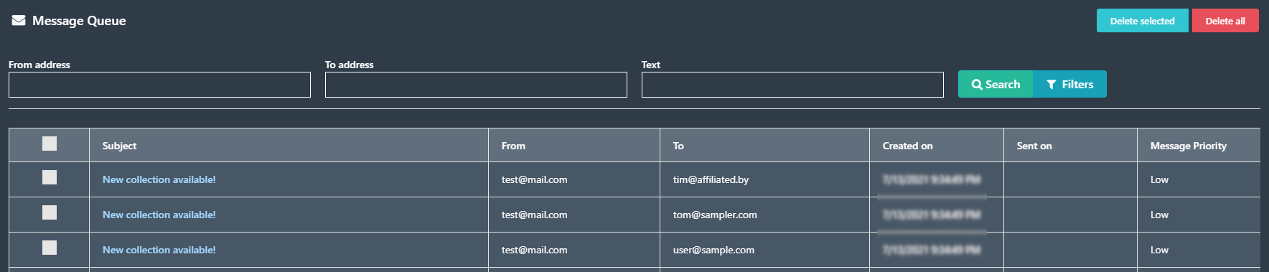Click the red Delete all button
Screen dimensions: 1269x272
pos(1225,21)
